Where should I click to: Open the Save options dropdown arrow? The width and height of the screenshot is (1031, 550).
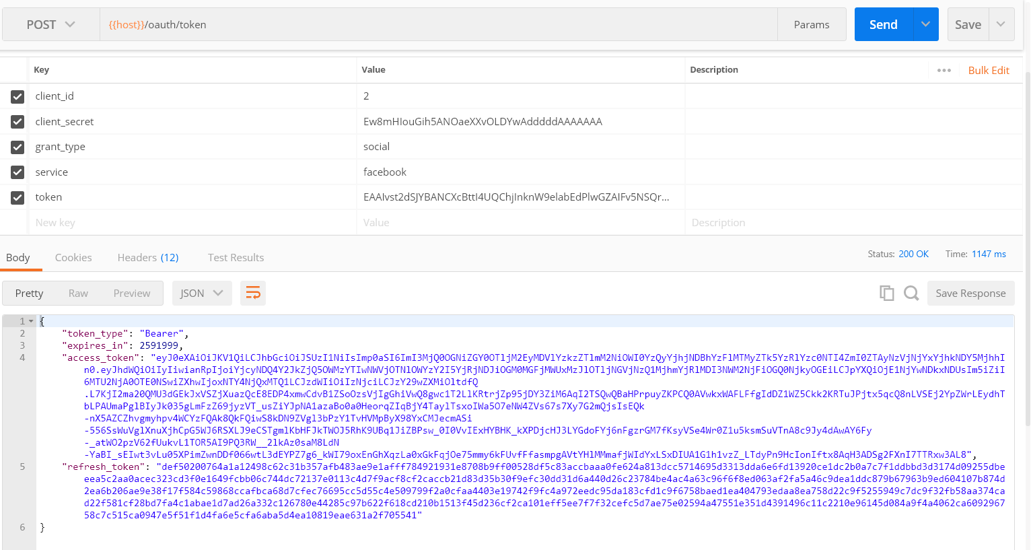1001,25
